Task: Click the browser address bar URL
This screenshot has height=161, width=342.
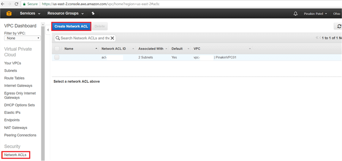Action: click(x=101, y=4)
